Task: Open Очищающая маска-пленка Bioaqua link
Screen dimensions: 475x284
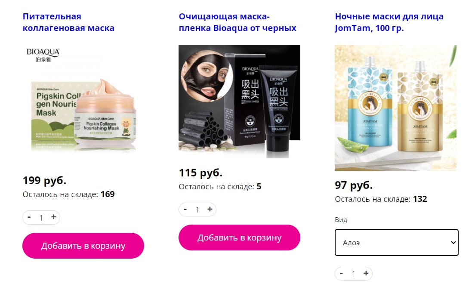Action: (237, 22)
